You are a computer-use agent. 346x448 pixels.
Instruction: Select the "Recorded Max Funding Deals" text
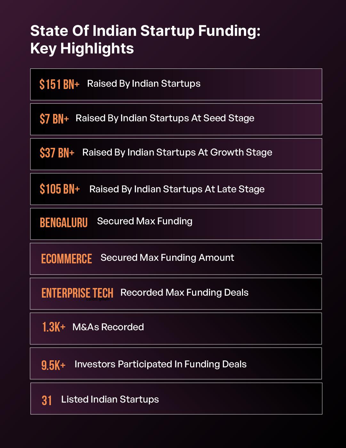click(184, 293)
